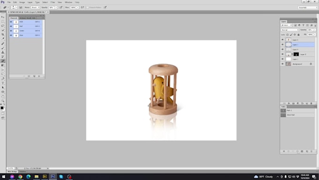Hide the Red channel
Viewport: 319px width, 180px height.
click(x=11, y=26)
